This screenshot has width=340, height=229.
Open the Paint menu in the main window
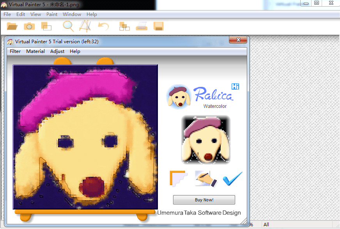(x=51, y=14)
